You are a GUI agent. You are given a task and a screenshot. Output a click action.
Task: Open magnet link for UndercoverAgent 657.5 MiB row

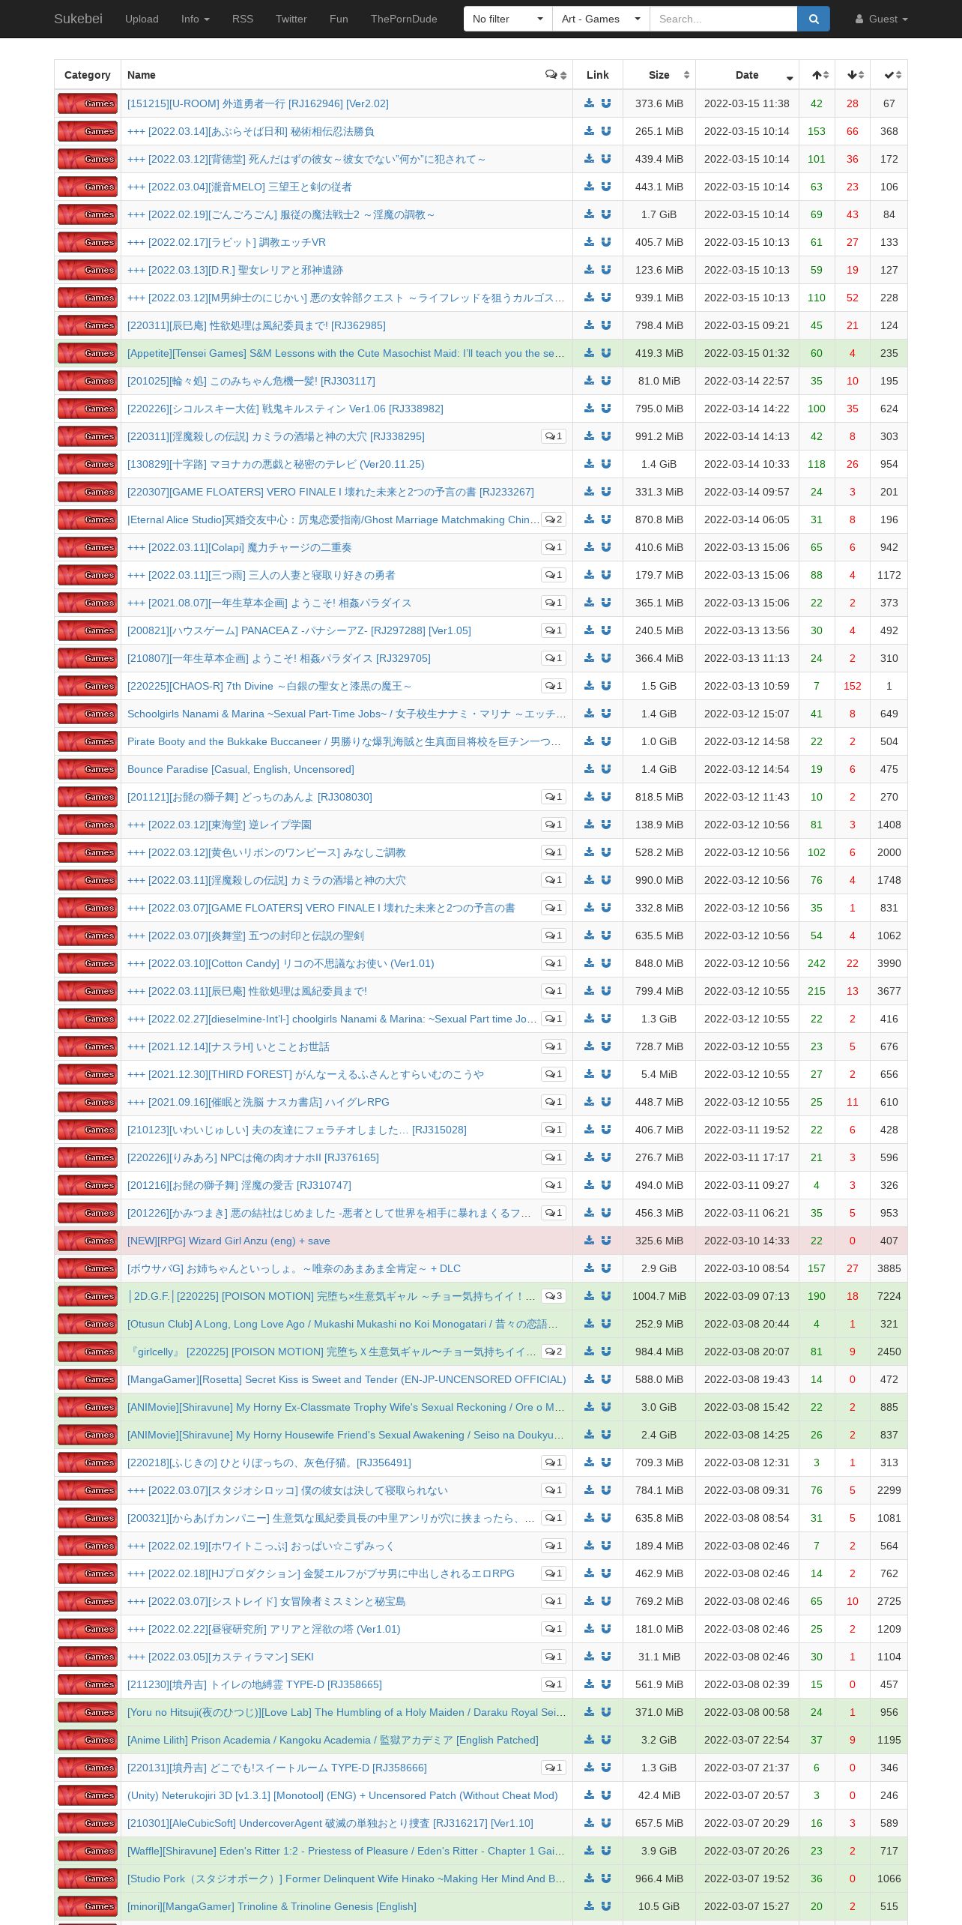606,1823
